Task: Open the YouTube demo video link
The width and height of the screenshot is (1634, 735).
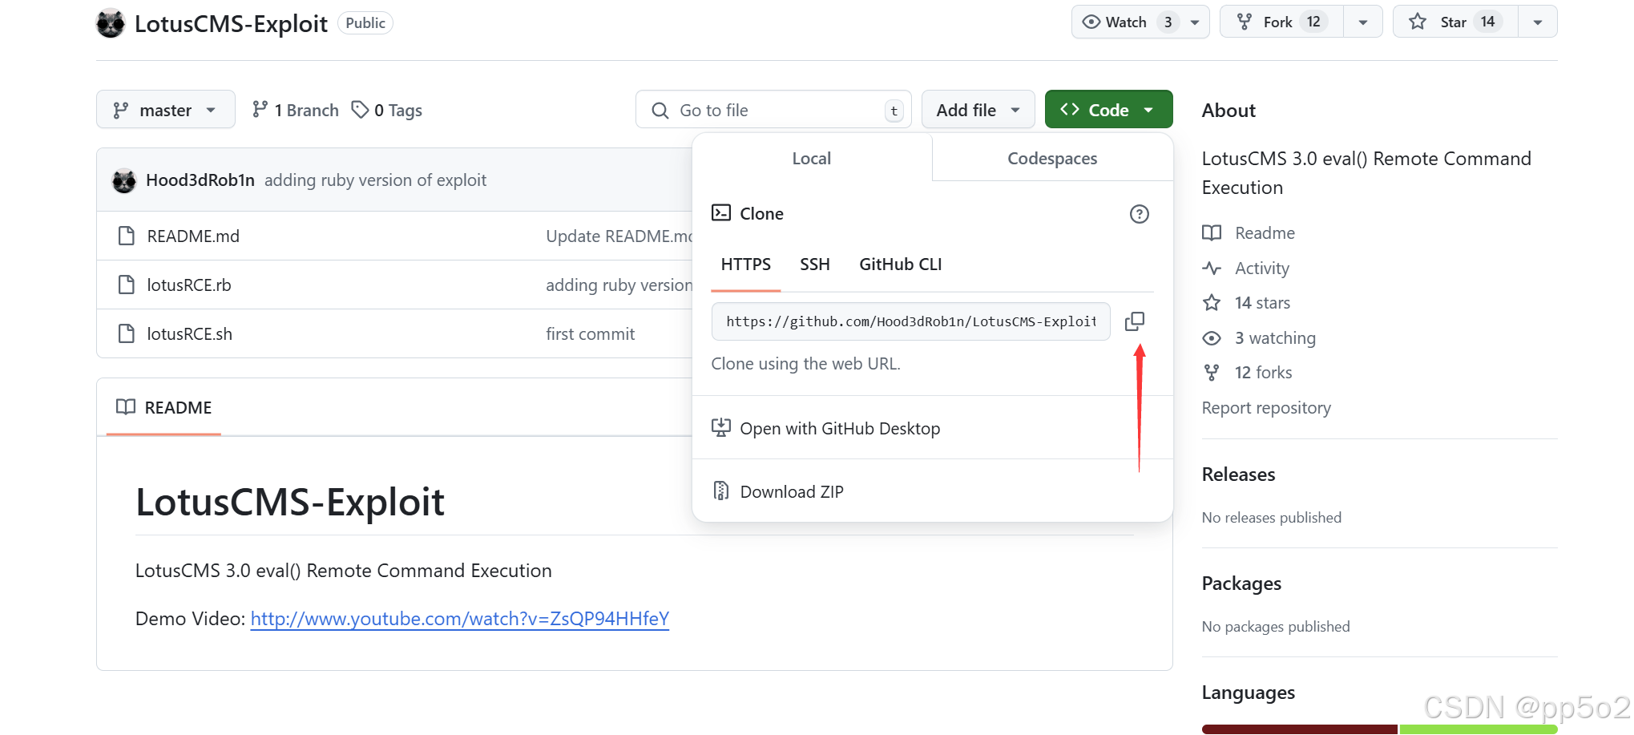Action: (x=459, y=619)
